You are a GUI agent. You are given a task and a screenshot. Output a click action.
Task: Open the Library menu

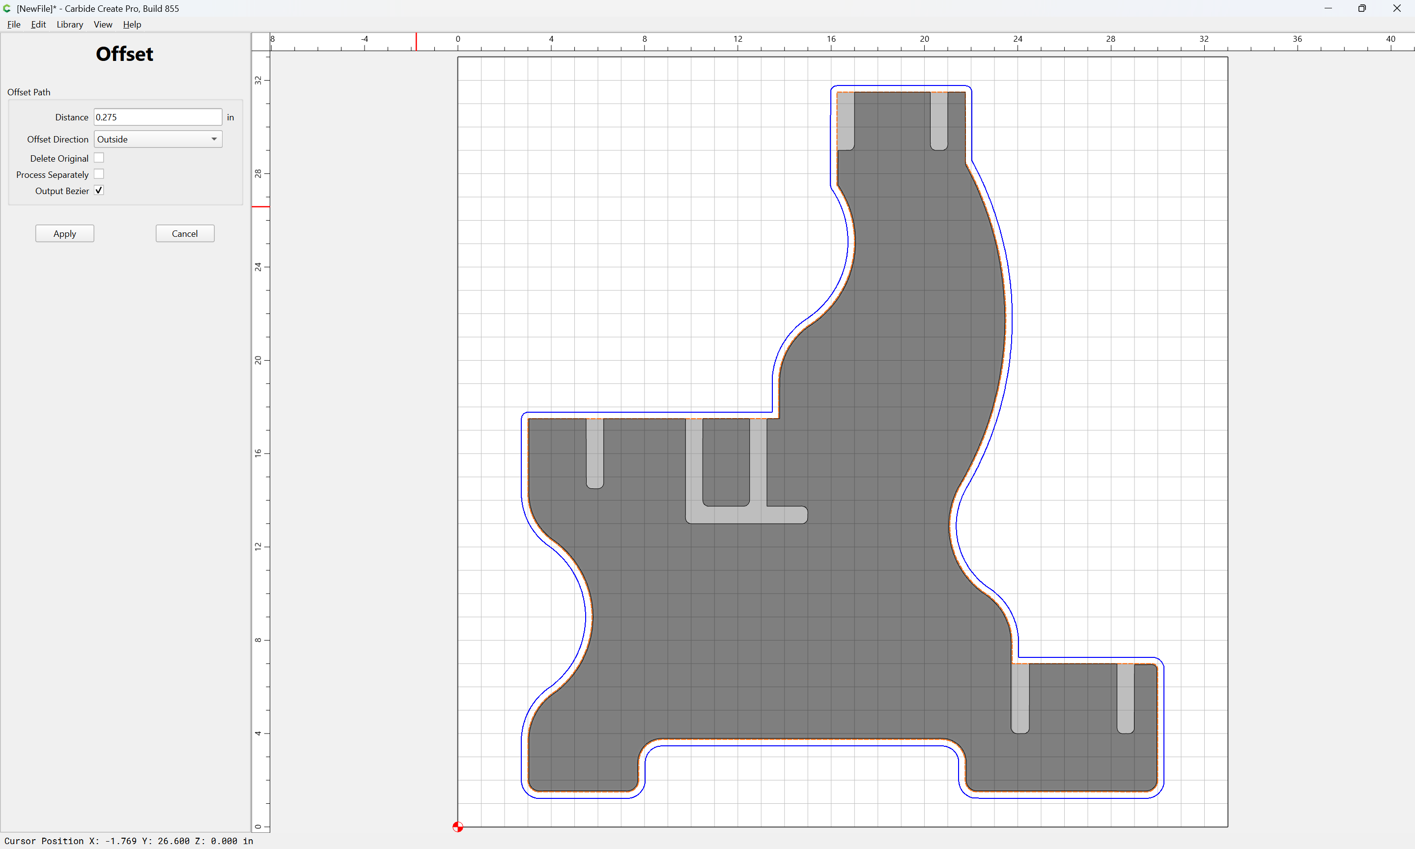click(x=70, y=25)
